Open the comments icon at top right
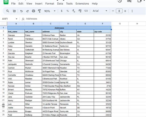Image resolution: width=146 pixels, height=117 pixels. point(129,1)
